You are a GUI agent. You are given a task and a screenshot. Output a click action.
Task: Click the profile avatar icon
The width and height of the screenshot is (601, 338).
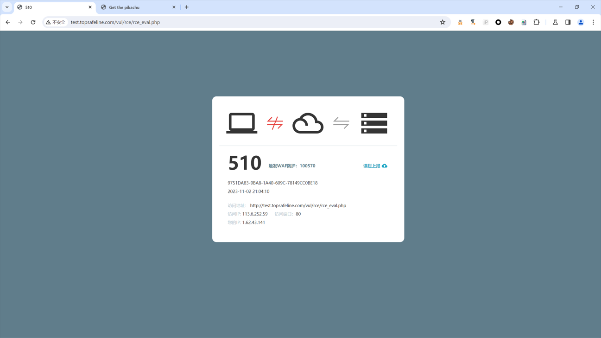(x=581, y=22)
